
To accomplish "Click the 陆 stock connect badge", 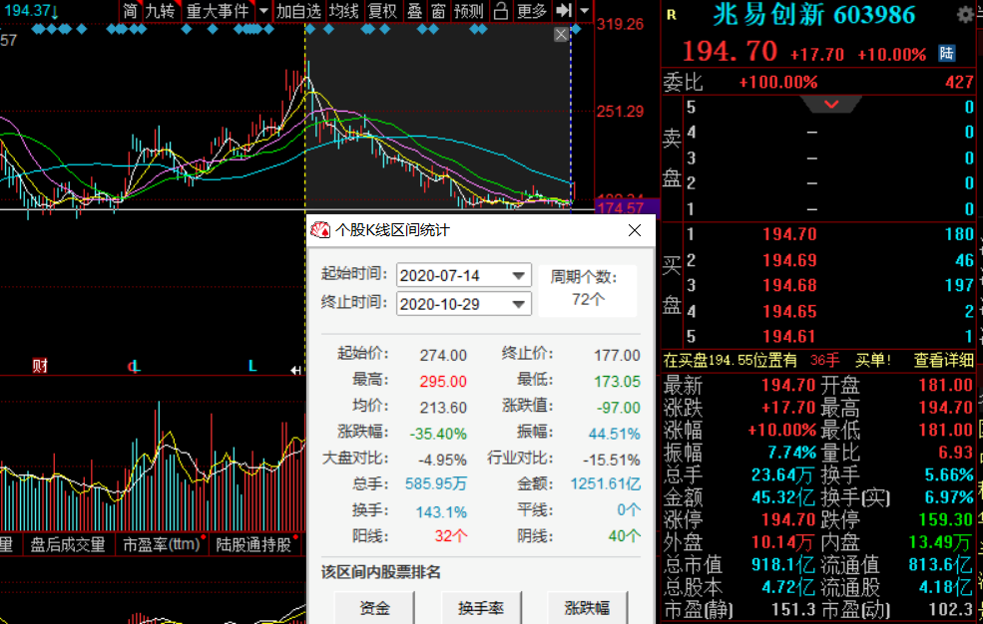I will 947,53.
